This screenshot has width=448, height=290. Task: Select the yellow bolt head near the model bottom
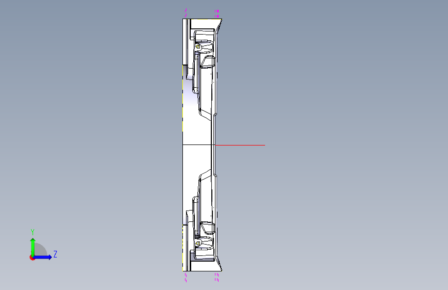[198, 244]
